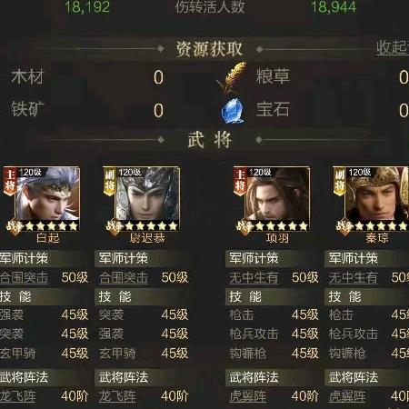This screenshot has height=409, width=409.
Task: Click the 战争 emblem under Xiang Yu
Action: 244,226
